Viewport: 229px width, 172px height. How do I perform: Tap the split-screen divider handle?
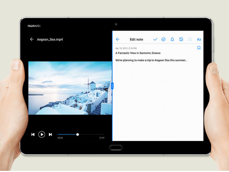pos(112,86)
